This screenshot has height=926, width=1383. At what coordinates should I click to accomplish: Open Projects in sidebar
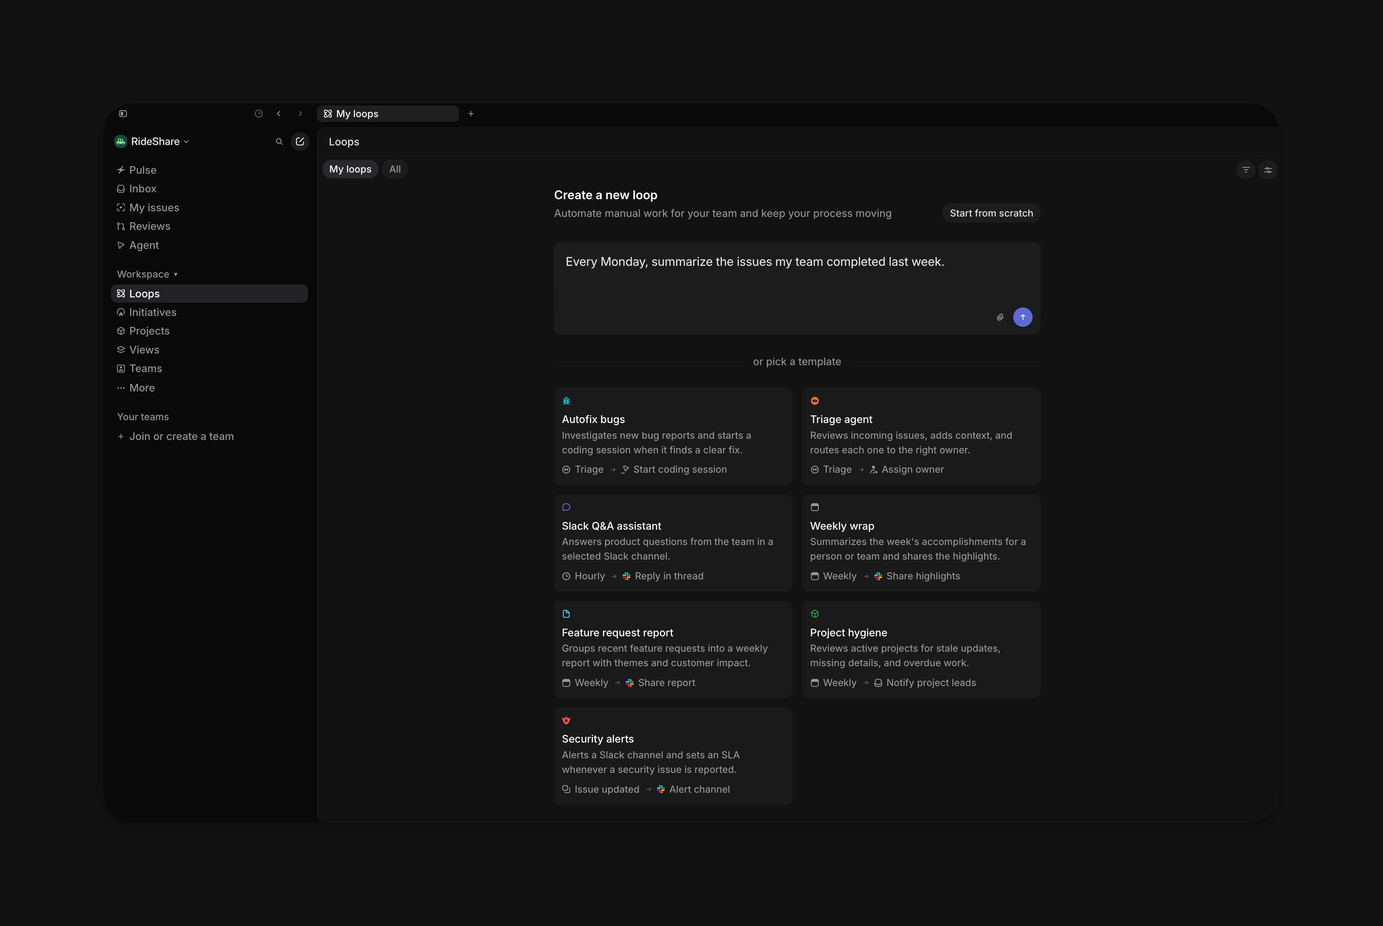pos(209,331)
